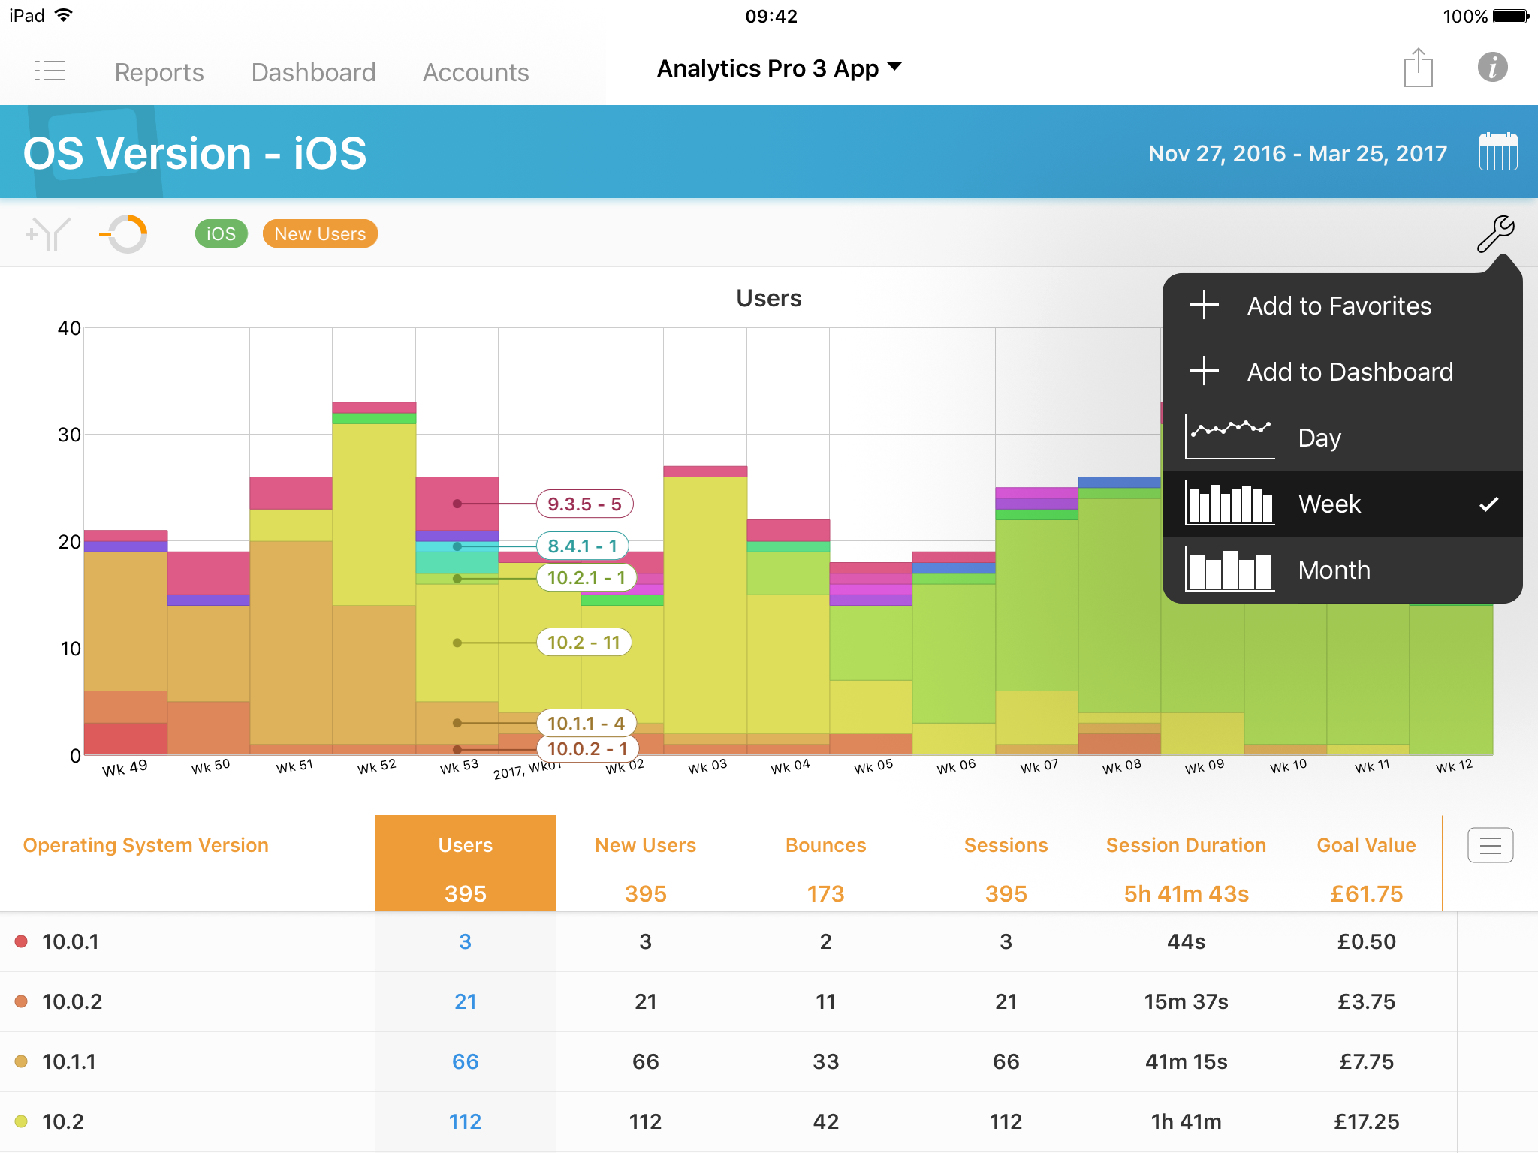
Task: Select the Wk 52 chart bar
Action: 374,578
